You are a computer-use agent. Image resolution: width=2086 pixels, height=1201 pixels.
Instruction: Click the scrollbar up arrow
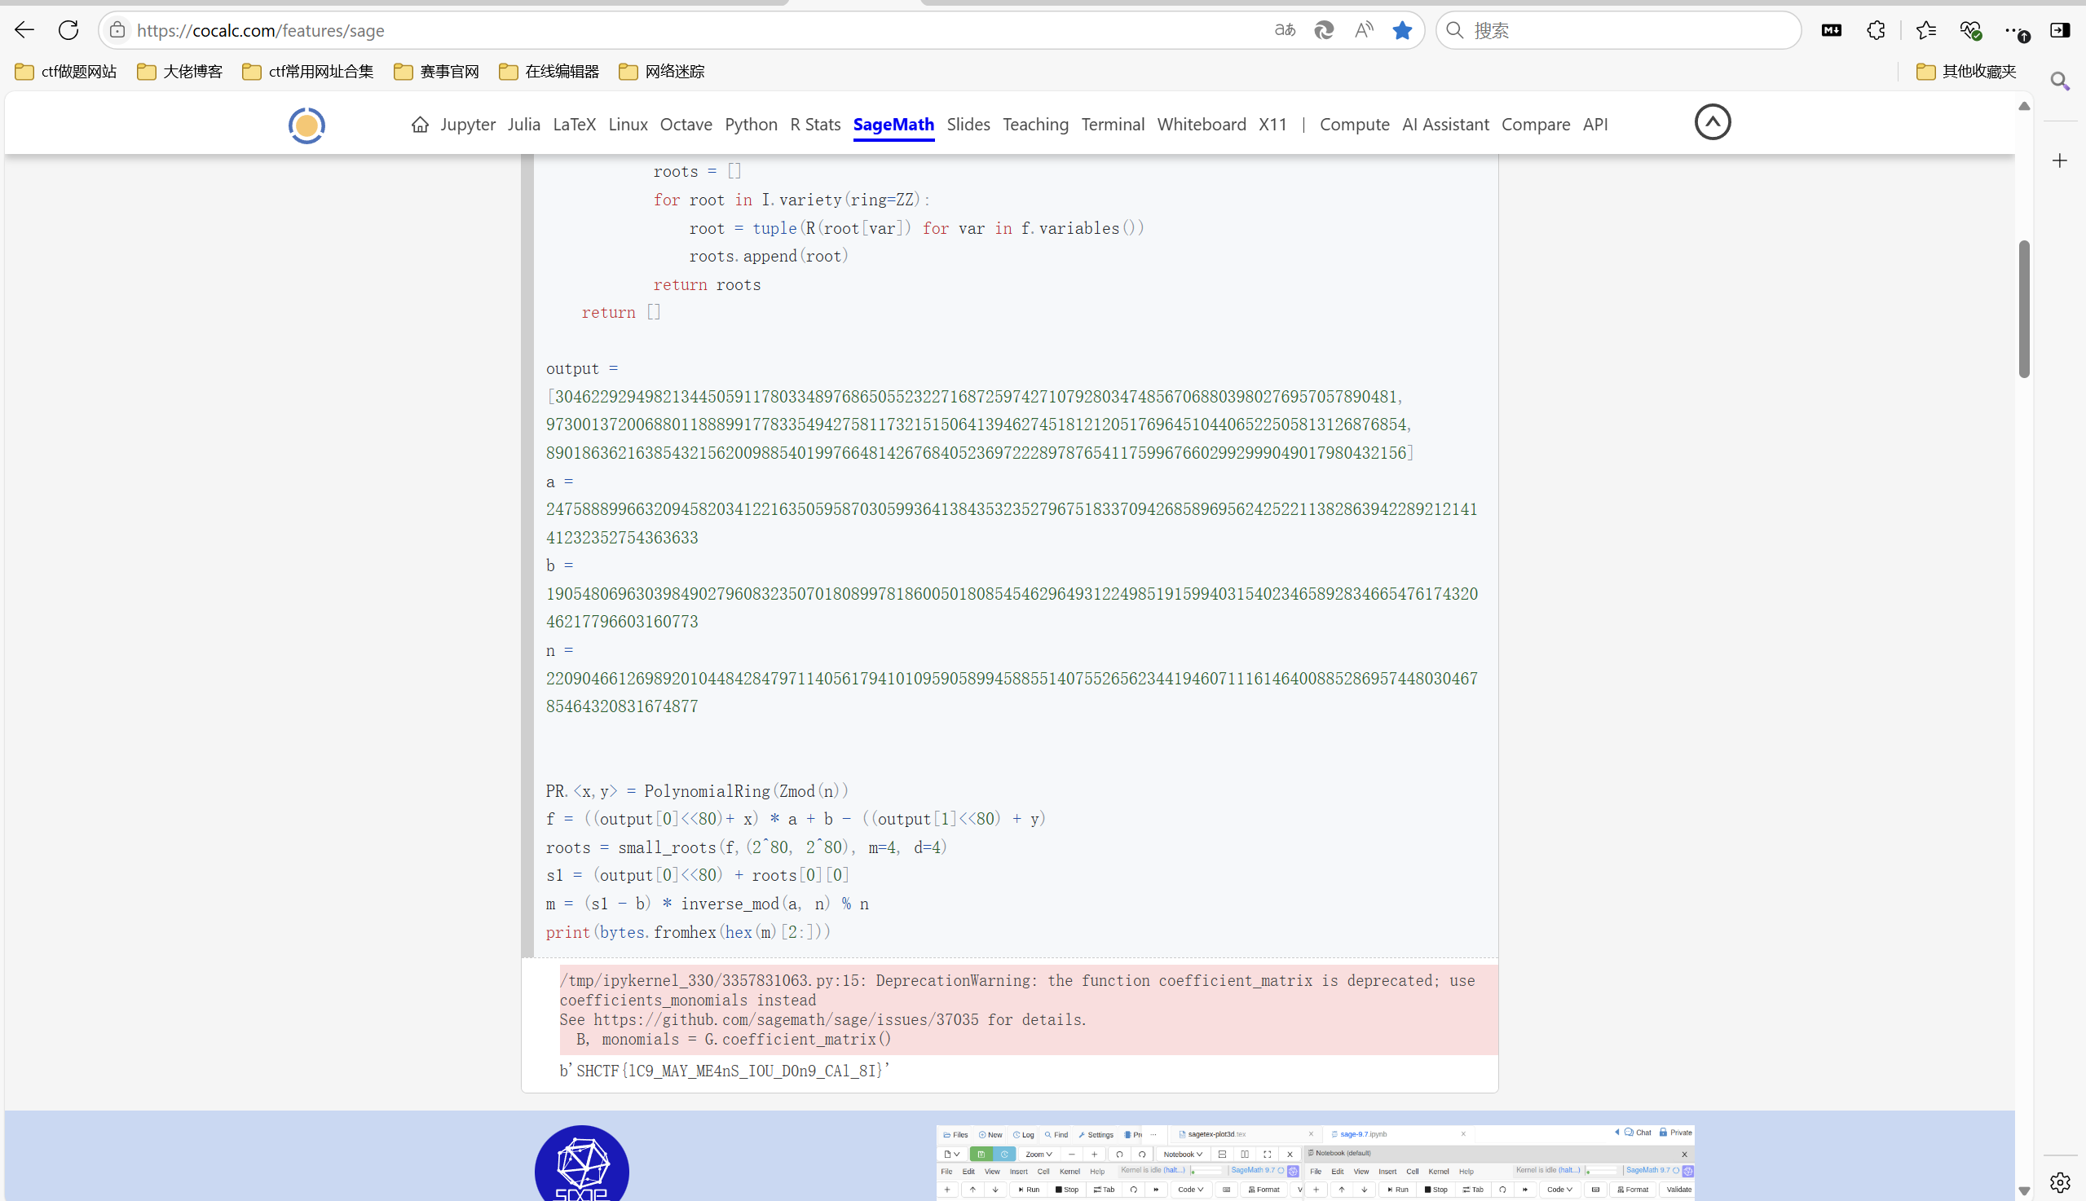2023,107
